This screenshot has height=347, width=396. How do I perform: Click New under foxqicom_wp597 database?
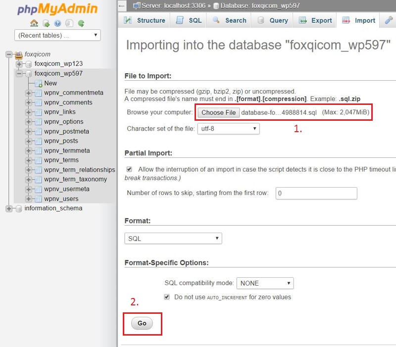(50, 83)
